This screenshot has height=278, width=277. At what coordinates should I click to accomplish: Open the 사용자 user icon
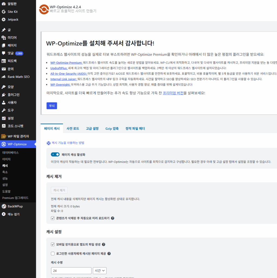tap(4, 102)
